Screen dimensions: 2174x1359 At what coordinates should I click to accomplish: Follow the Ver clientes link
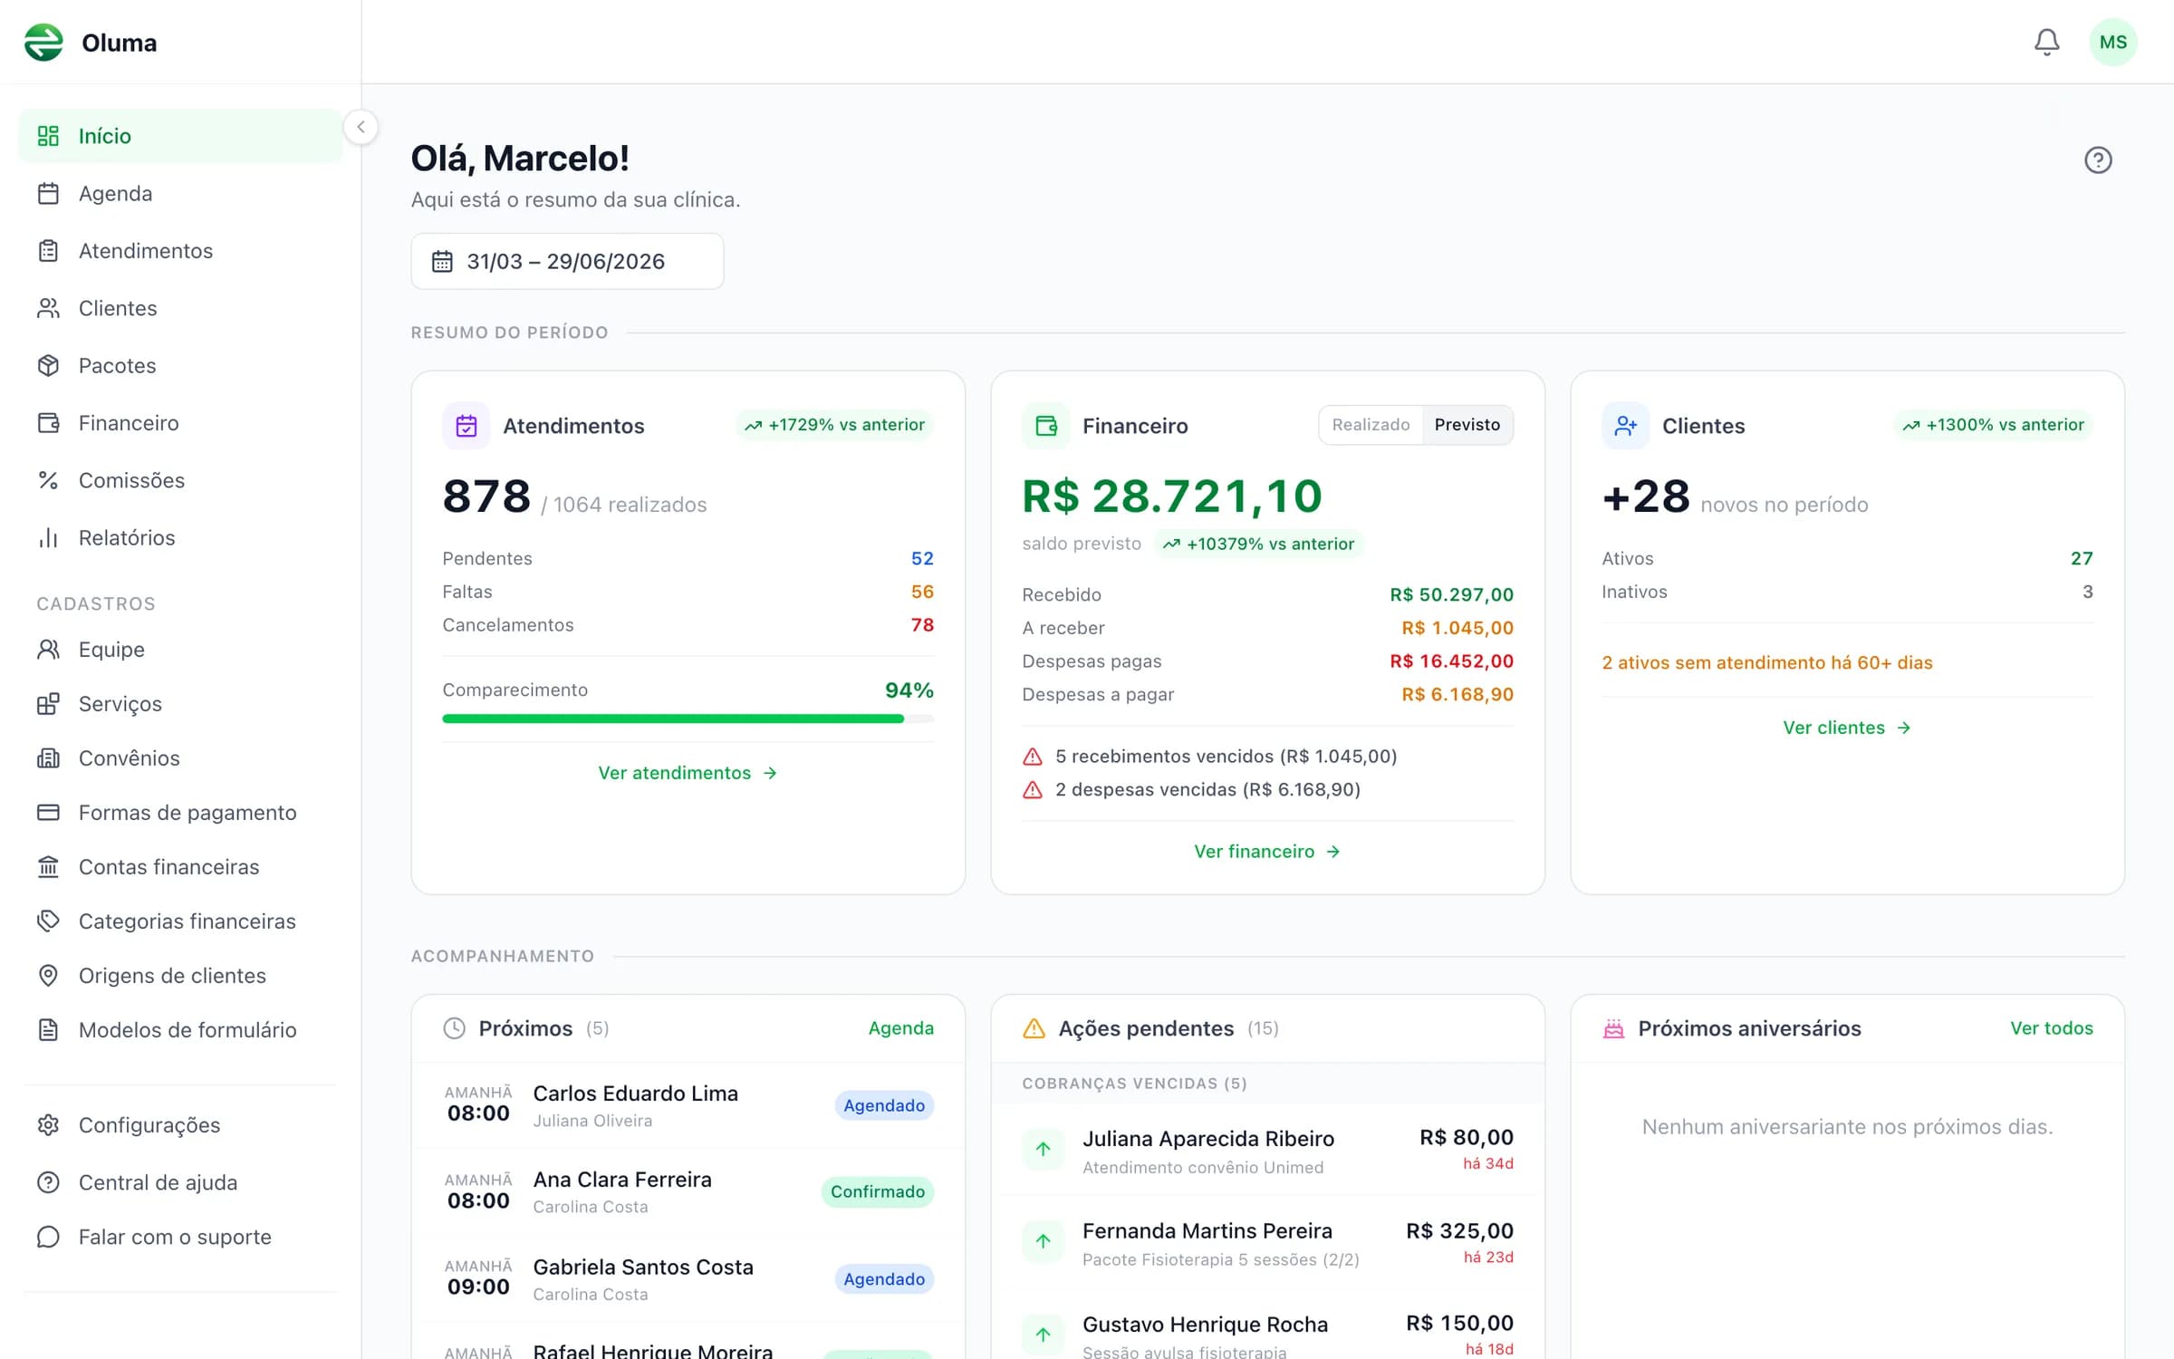tap(1847, 728)
